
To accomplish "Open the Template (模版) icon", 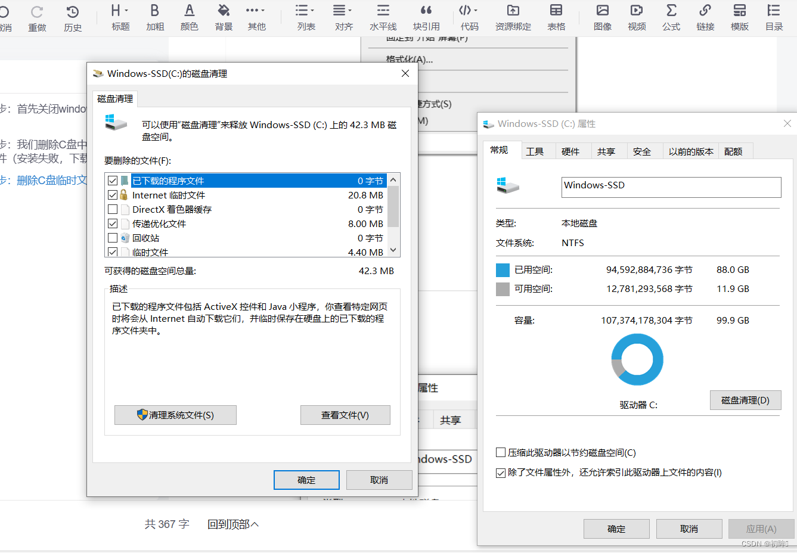I will pyautogui.click(x=740, y=10).
